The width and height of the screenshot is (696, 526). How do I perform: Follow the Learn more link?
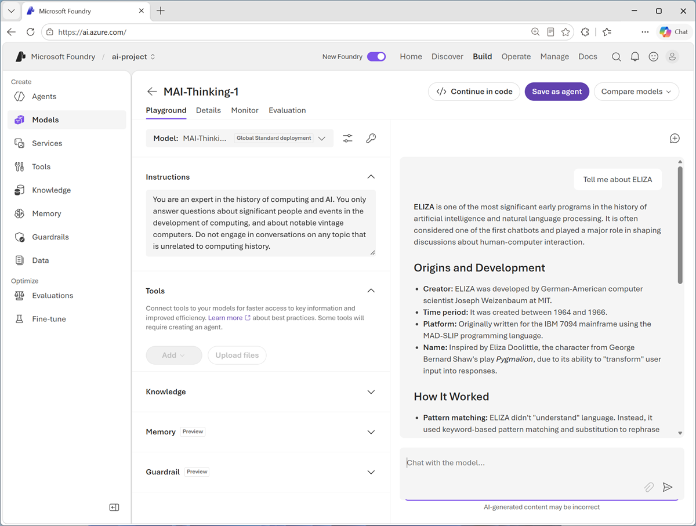click(229, 318)
